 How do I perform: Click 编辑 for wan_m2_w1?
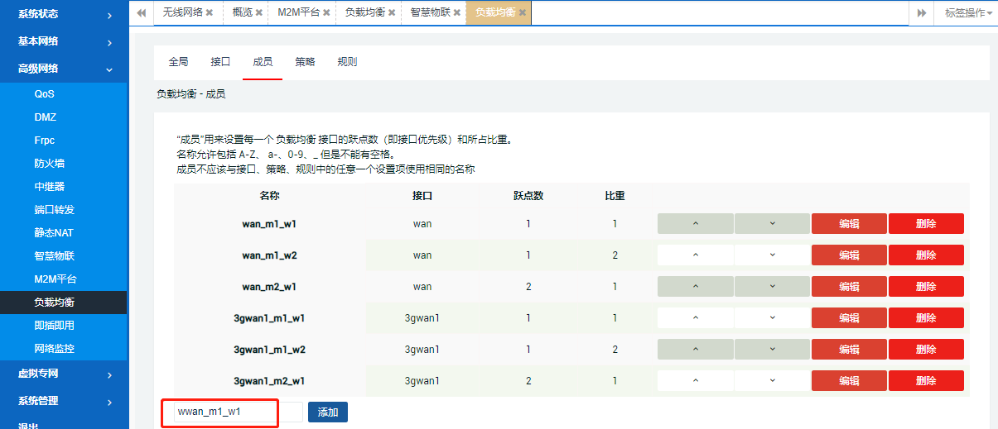click(849, 287)
